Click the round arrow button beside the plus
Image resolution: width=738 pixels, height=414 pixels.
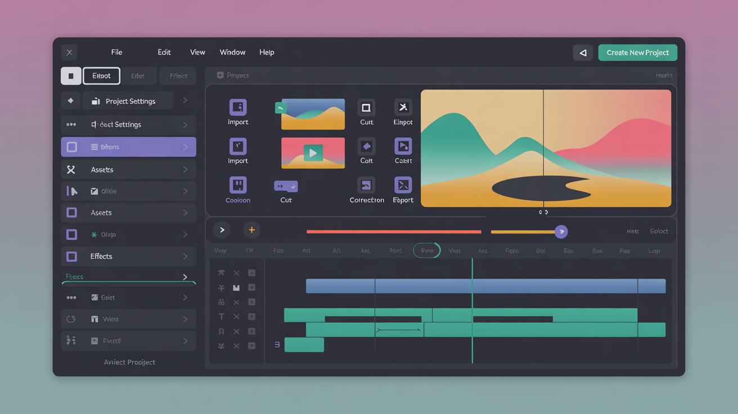pyautogui.click(x=222, y=229)
